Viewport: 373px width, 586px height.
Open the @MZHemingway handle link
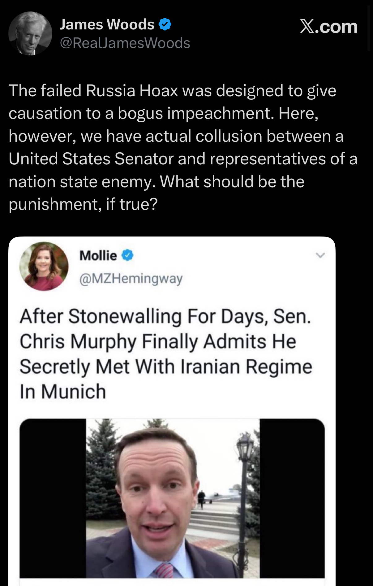[131, 279]
